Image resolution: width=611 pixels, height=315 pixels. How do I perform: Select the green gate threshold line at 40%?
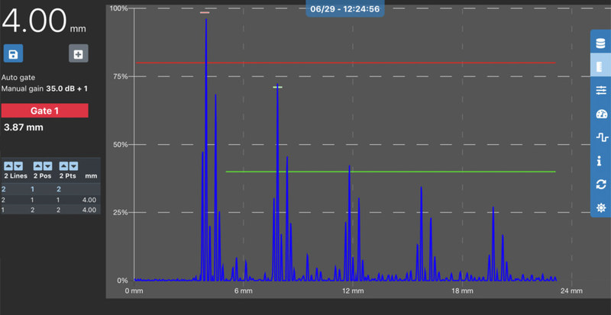coord(390,172)
